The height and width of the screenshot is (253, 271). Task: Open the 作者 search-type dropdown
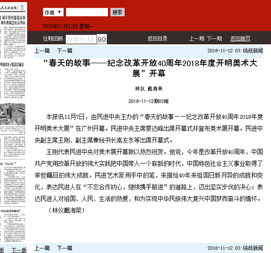(53, 12)
